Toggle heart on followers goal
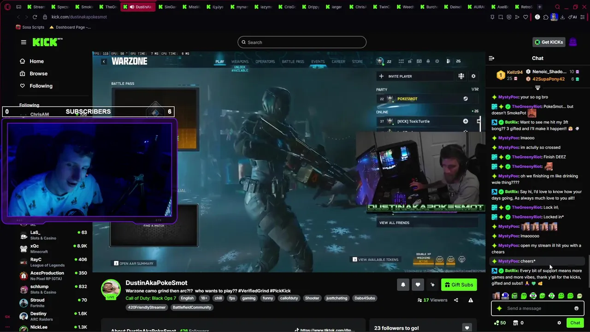This screenshot has height=332, width=590. click(x=467, y=328)
